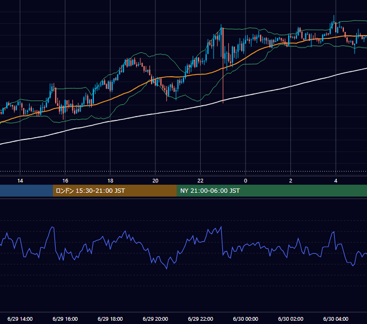Image resolution: width=367 pixels, height=324 pixels.
Task: Click the hour label 4 on the axis
Action: (336, 181)
